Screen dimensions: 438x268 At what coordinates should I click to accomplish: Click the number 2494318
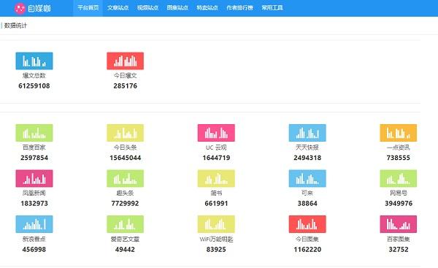tap(307, 158)
